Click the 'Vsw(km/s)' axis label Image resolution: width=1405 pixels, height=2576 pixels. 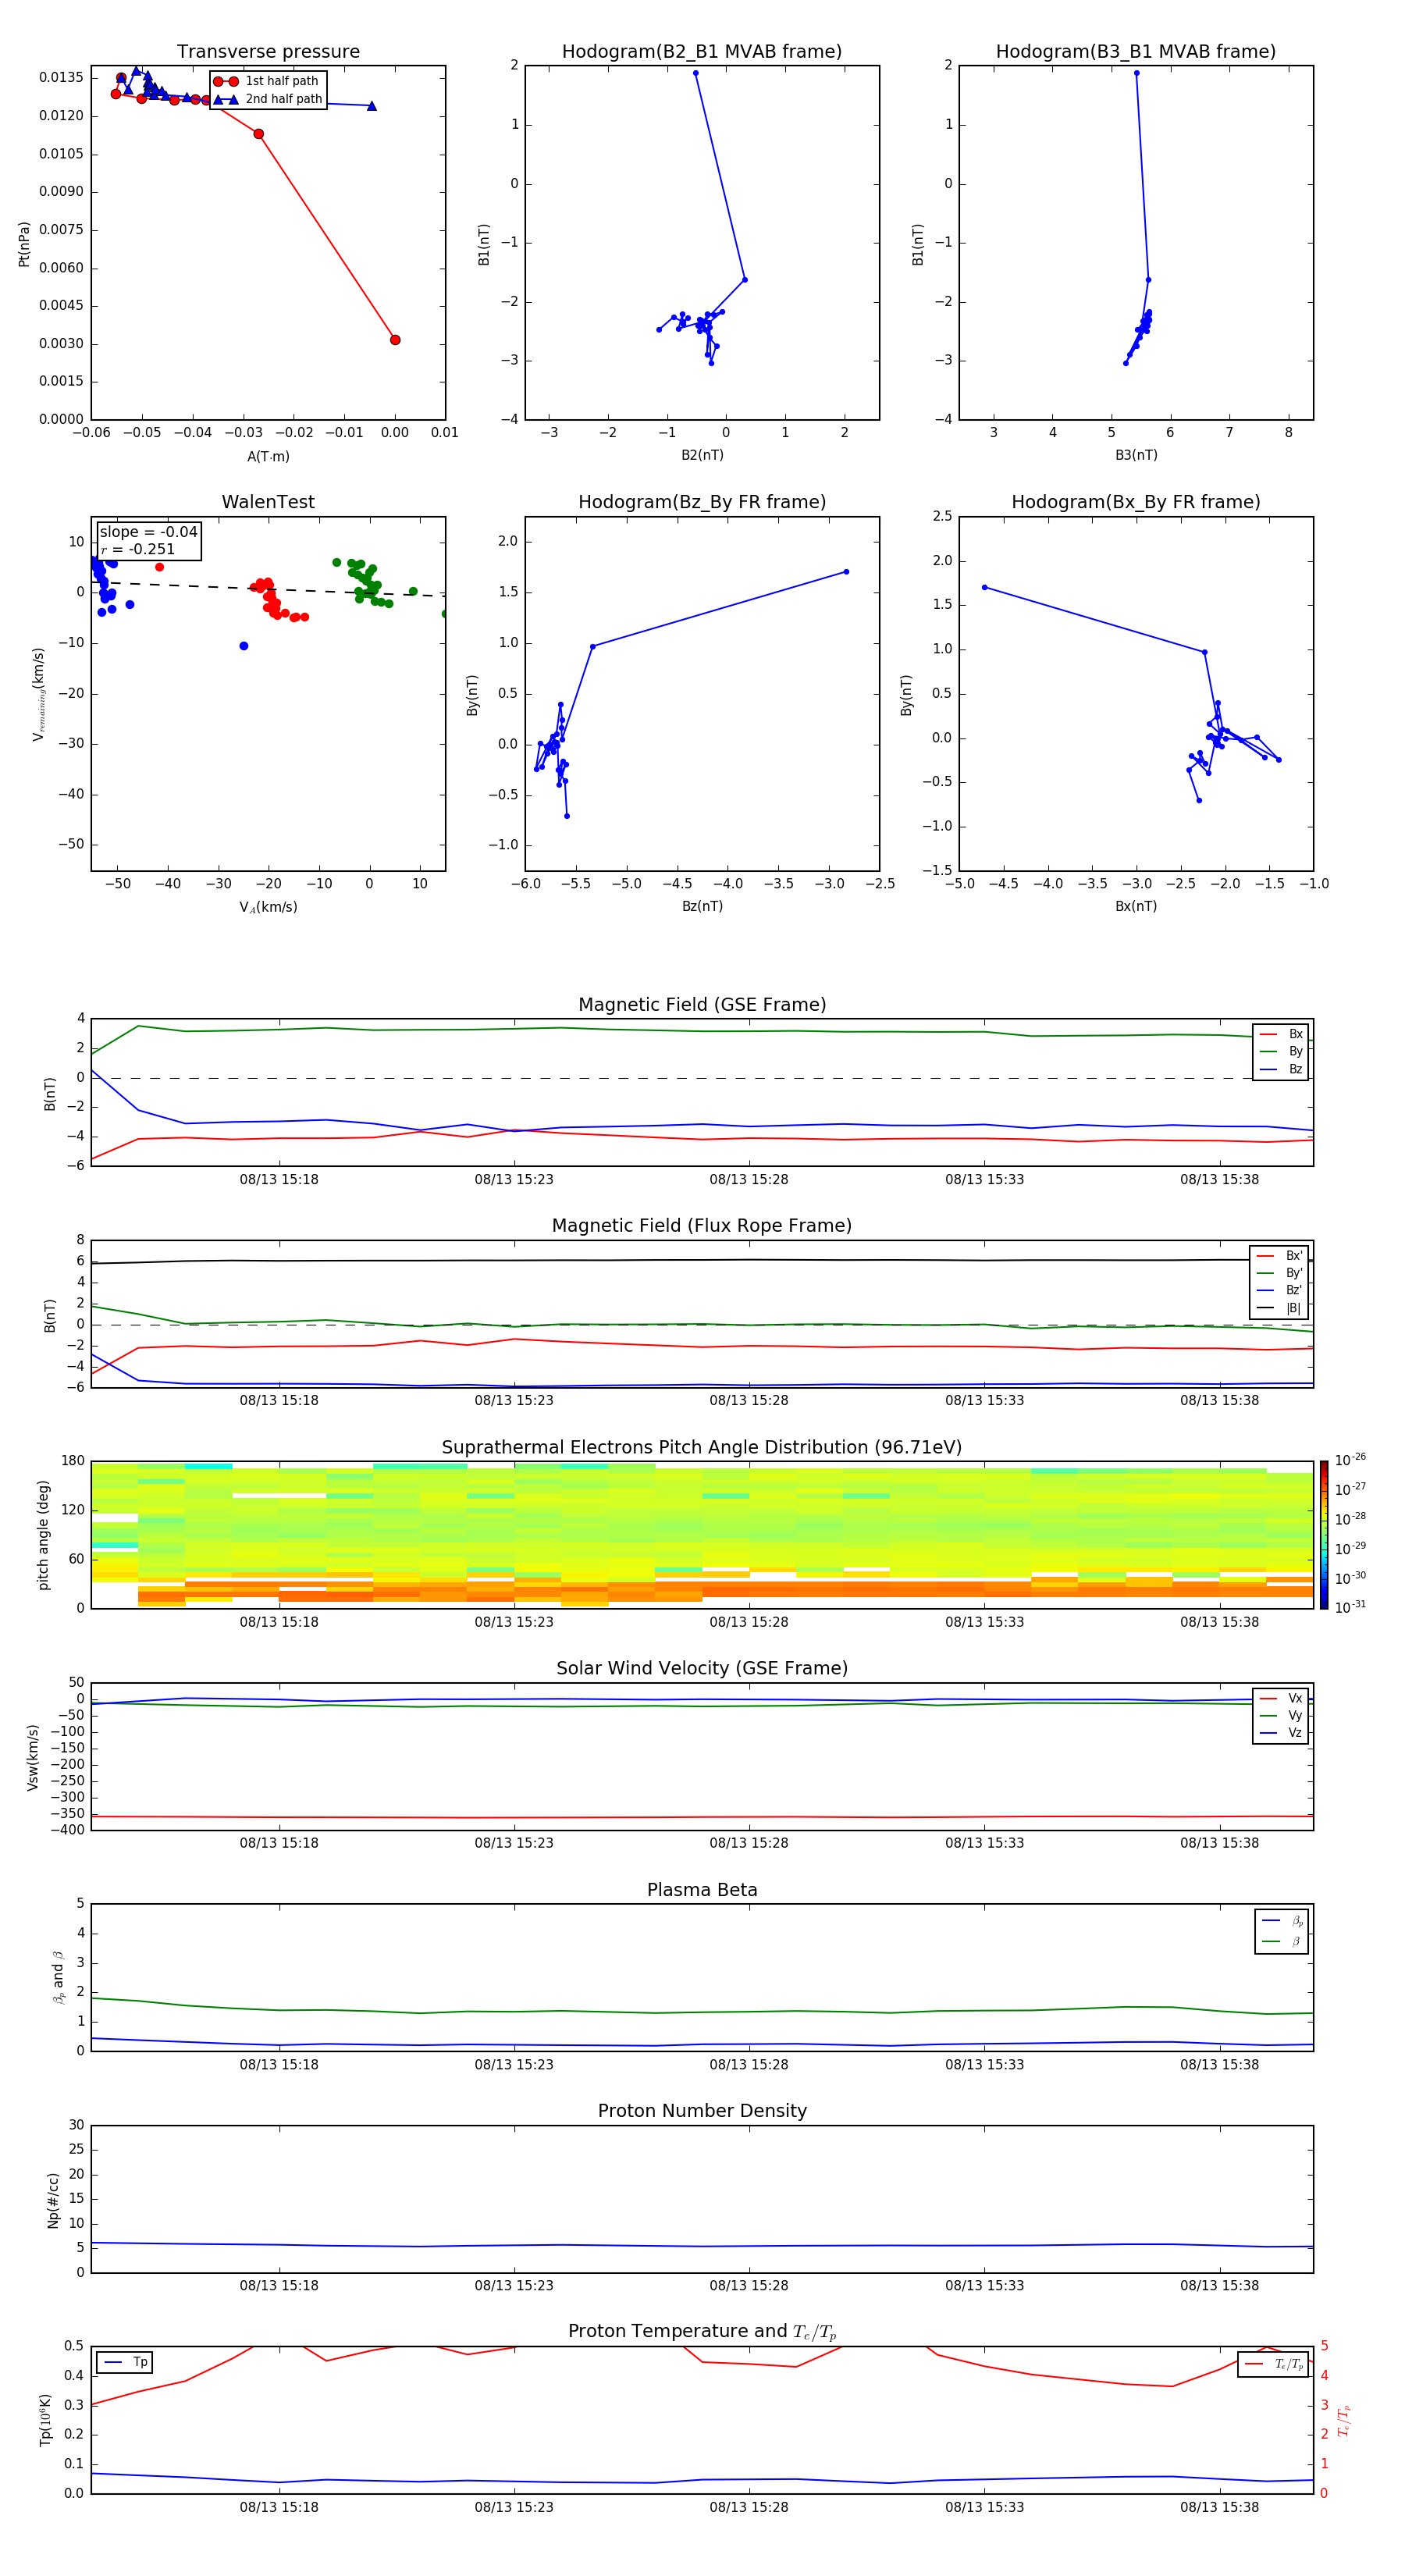(x=32, y=1757)
